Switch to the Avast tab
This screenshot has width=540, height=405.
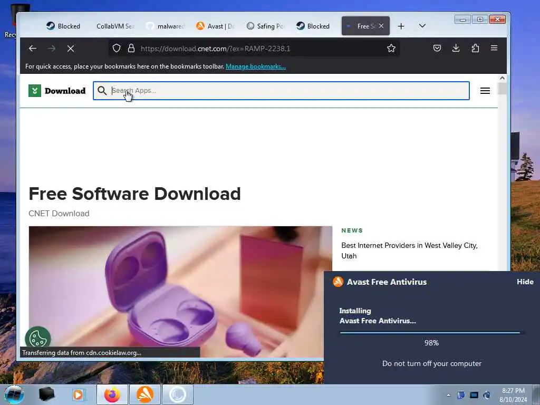coord(215,26)
